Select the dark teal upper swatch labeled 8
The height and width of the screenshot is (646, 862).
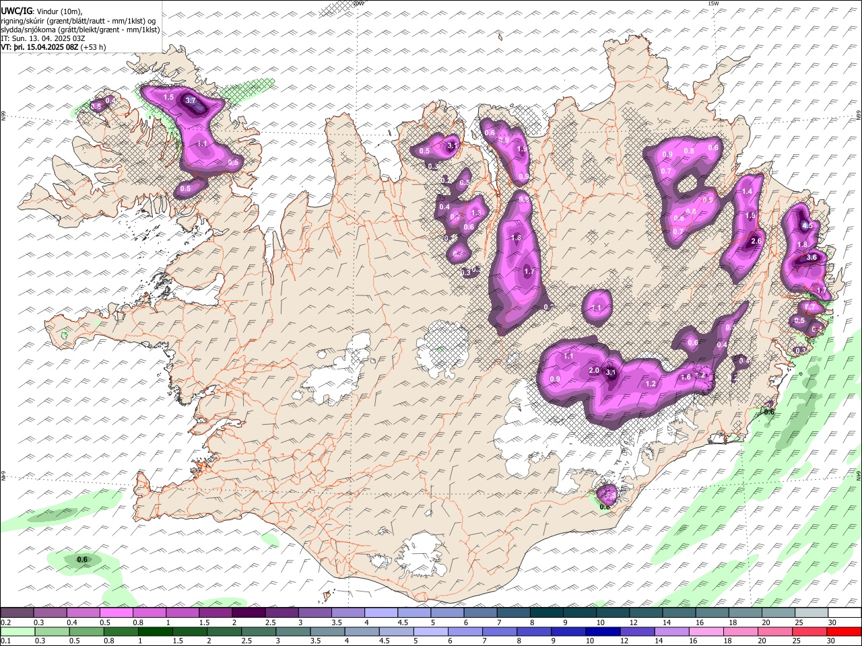[545, 612]
